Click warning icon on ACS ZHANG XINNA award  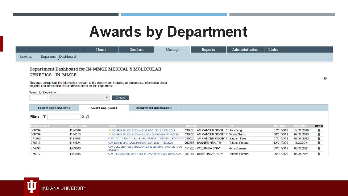(x=109, y=134)
